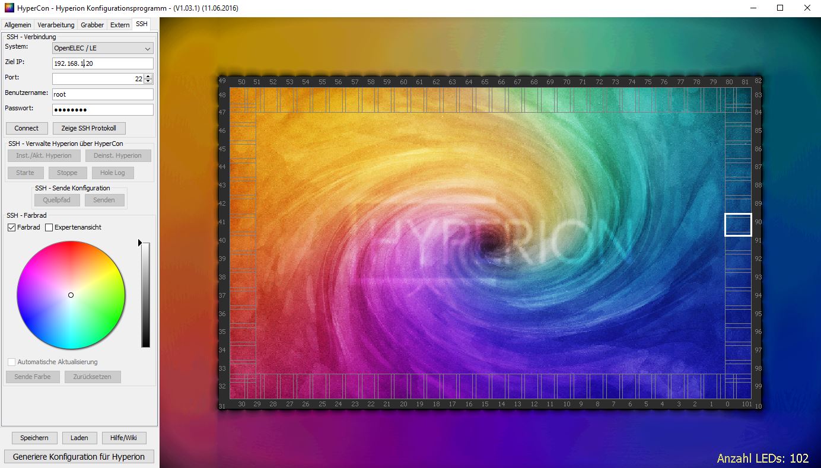Open the Grabber tab
821x468 pixels.
click(x=92, y=25)
